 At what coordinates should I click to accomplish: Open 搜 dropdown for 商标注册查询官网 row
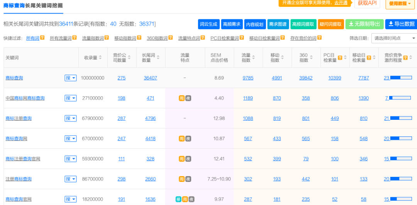[71, 159]
